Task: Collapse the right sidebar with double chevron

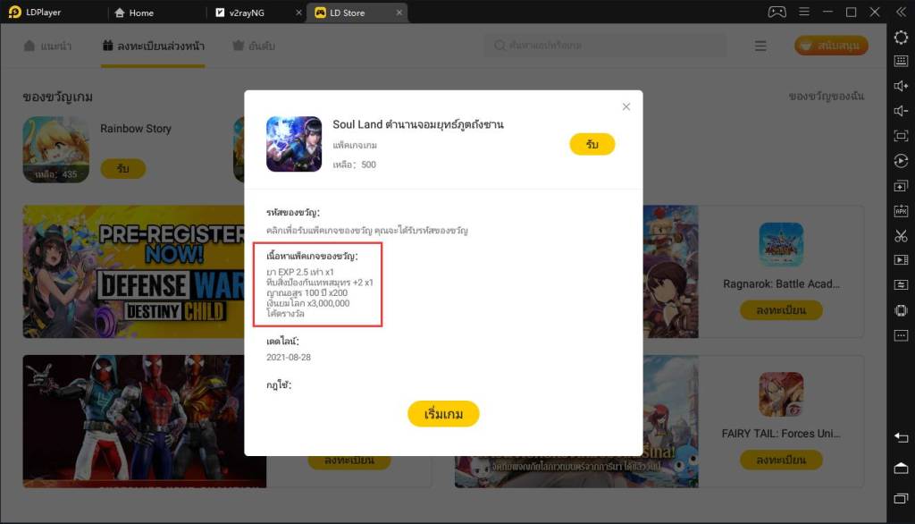Action: tap(901, 12)
